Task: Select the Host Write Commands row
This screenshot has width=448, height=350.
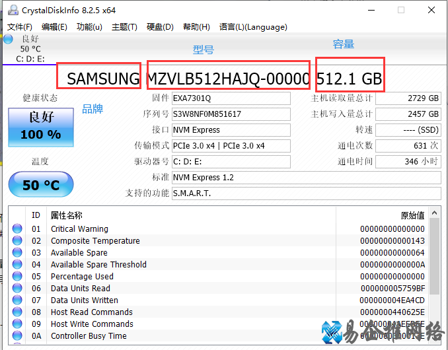Action: [219, 324]
